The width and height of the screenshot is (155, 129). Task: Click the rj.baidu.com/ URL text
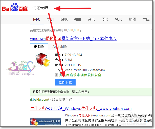[x=39, y=99]
